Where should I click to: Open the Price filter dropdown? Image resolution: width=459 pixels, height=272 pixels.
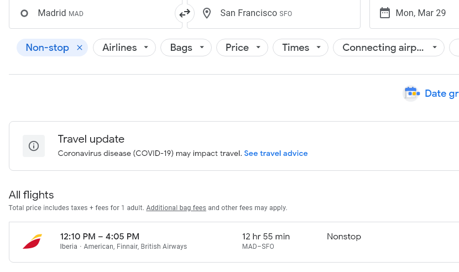tap(242, 48)
